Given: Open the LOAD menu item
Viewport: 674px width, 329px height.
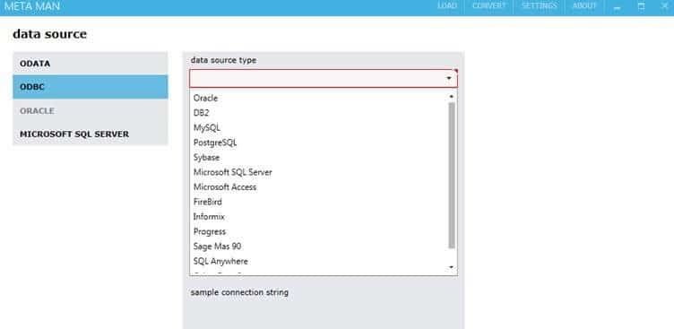Looking at the screenshot, I should [x=447, y=6].
